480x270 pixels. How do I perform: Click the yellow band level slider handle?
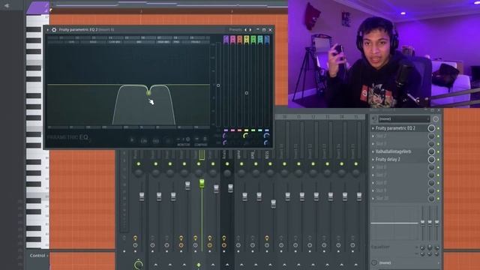[x=247, y=93]
